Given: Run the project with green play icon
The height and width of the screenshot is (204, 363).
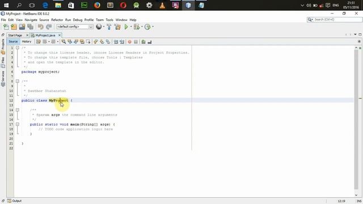Looking at the screenshot, I should click(126, 27).
